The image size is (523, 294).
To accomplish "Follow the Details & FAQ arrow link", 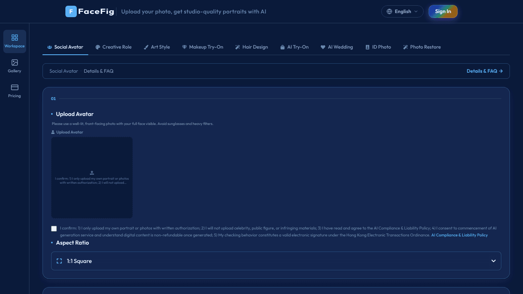I will click(485, 71).
